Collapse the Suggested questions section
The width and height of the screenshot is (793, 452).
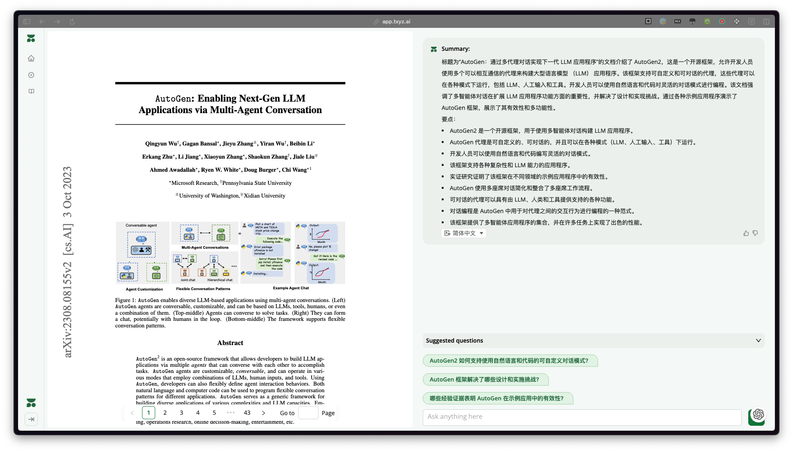coord(758,341)
